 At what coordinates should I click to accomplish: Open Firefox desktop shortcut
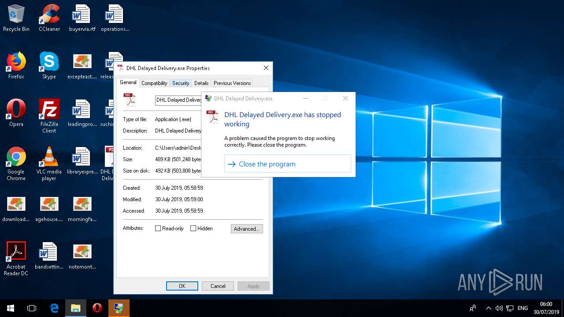pyautogui.click(x=16, y=66)
